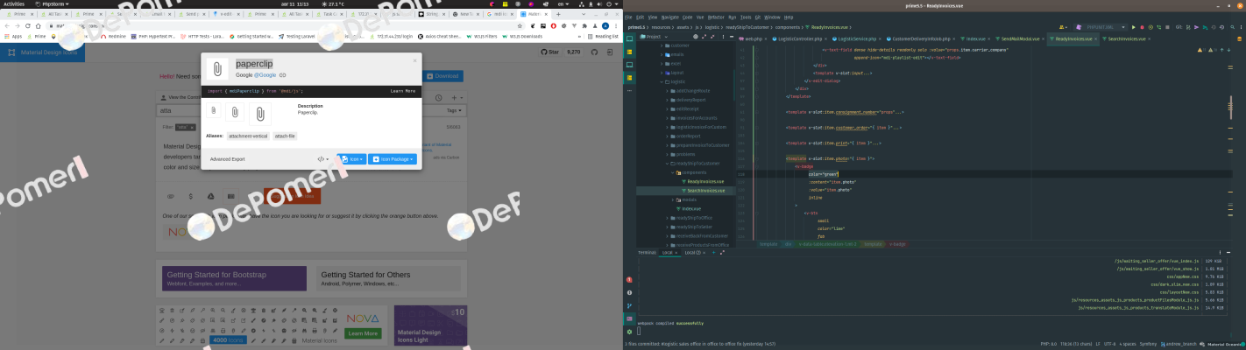Open the Redmine bookmark

(x=114, y=37)
